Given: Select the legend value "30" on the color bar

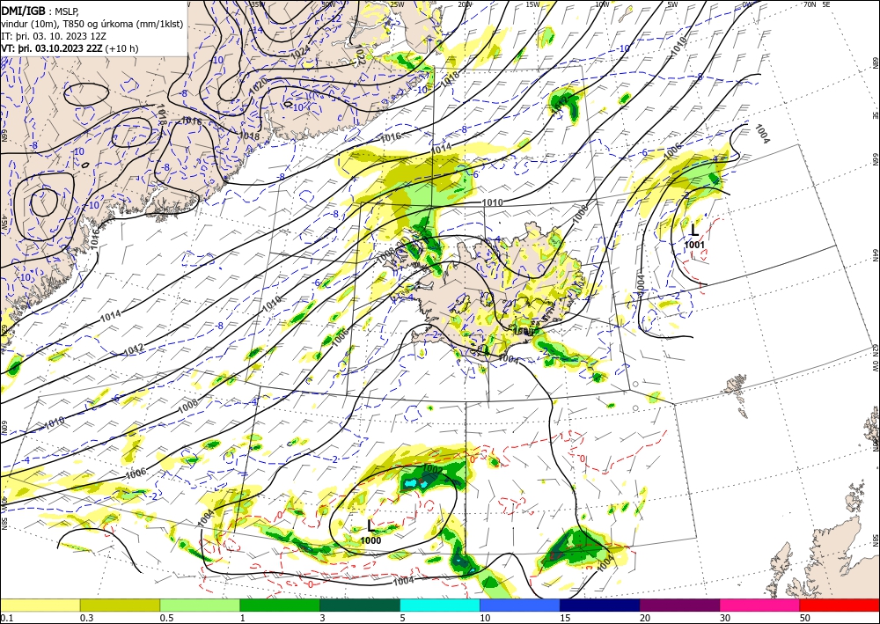Looking at the screenshot, I should point(725,618).
